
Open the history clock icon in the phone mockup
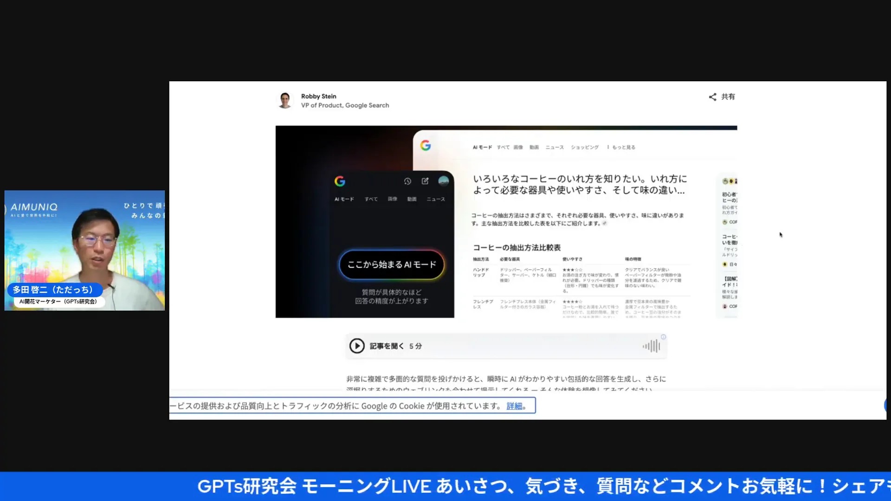click(407, 181)
